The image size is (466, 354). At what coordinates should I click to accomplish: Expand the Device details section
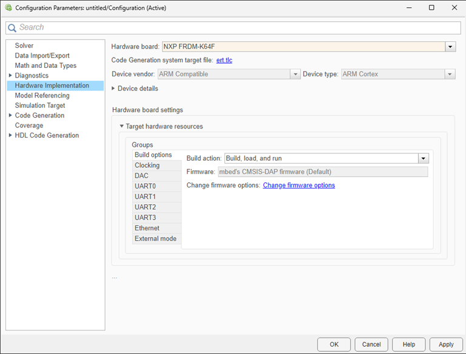[x=114, y=88]
